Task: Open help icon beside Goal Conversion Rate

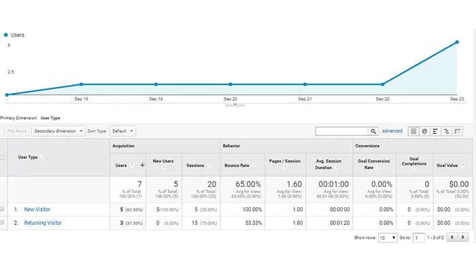Action: tap(379, 167)
